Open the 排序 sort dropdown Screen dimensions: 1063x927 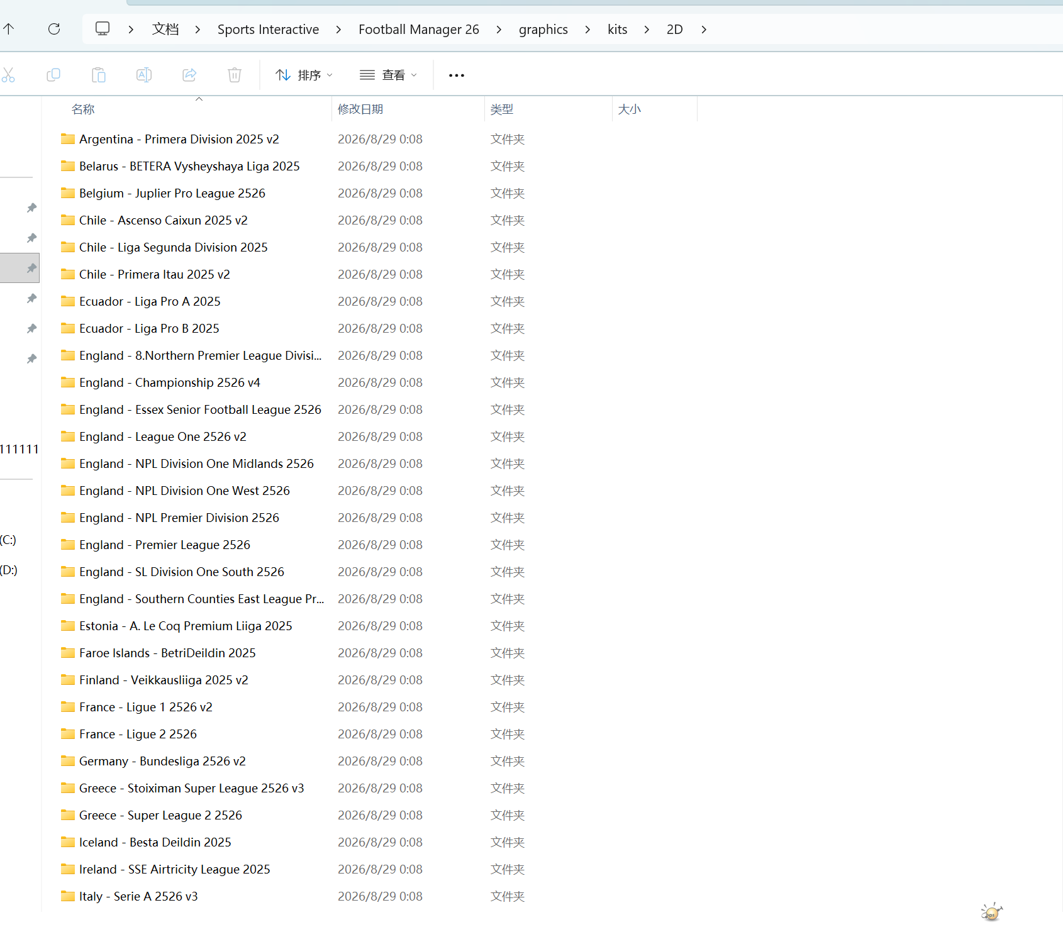pos(304,75)
